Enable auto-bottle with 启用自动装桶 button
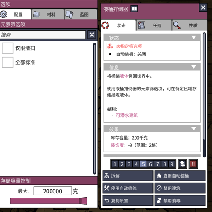 click(180, 176)
